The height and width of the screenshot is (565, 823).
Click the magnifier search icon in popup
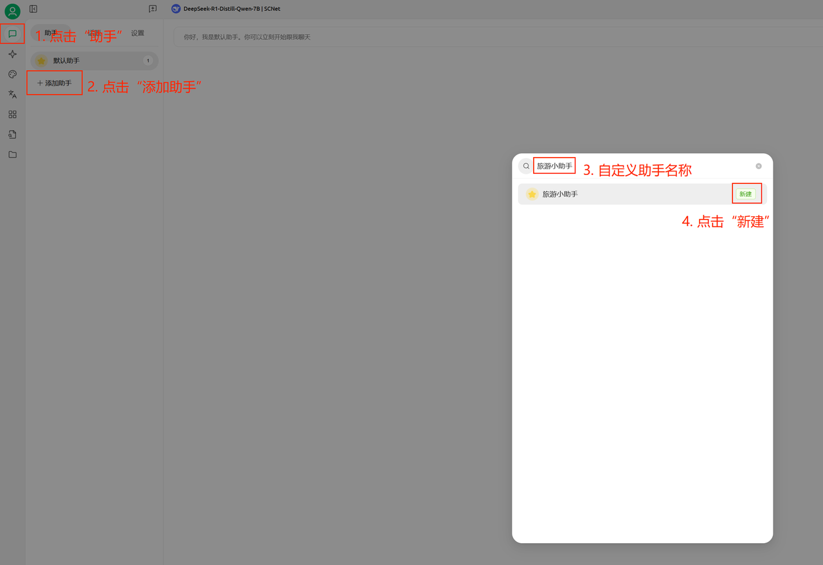pos(526,166)
